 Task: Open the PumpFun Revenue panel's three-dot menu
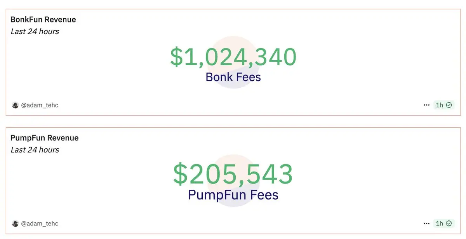427,223
